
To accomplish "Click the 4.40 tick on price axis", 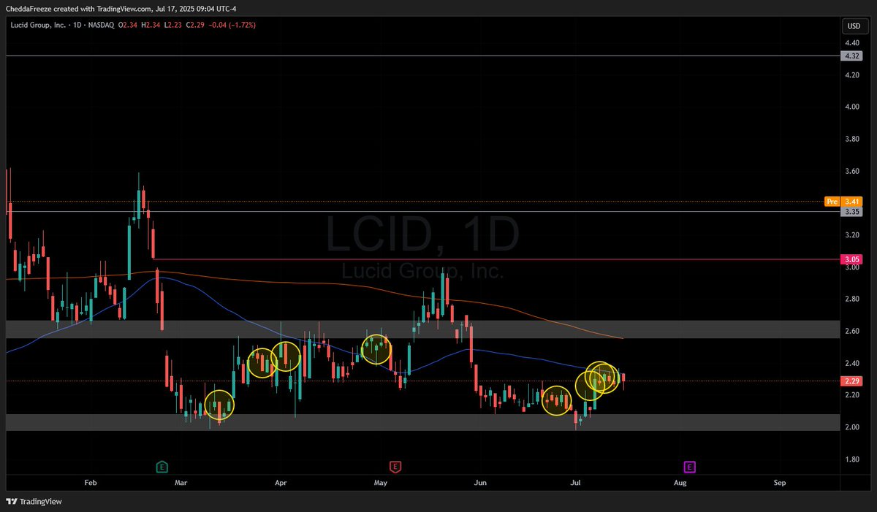I will [x=852, y=43].
